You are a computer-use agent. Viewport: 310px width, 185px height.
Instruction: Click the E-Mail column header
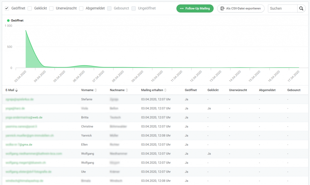pyautogui.click(x=10, y=90)
